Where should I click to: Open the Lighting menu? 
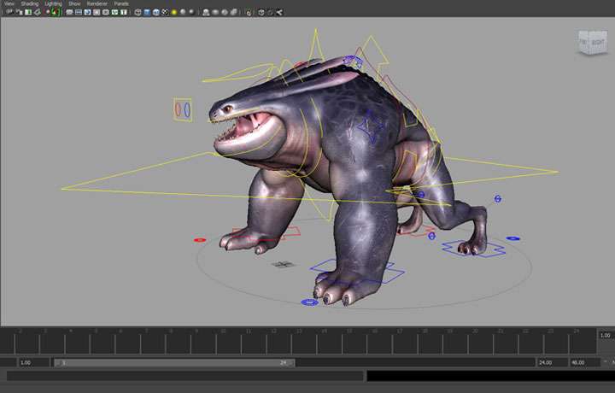point(53,3)
